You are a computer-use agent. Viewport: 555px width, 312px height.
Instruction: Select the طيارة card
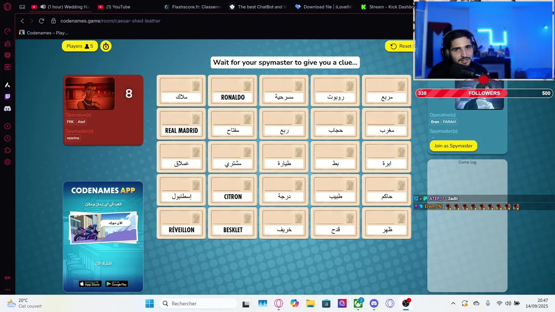(x=284, y=157)
